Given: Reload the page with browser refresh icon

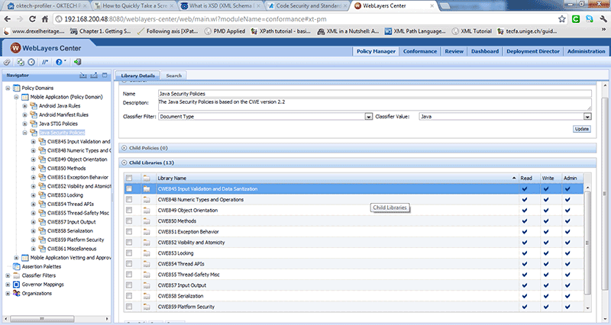Looking at the screenshot, I should 32,19.
